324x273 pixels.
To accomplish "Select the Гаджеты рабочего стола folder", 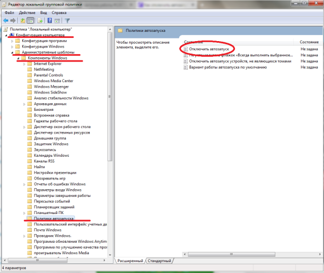I will (56, 121).
